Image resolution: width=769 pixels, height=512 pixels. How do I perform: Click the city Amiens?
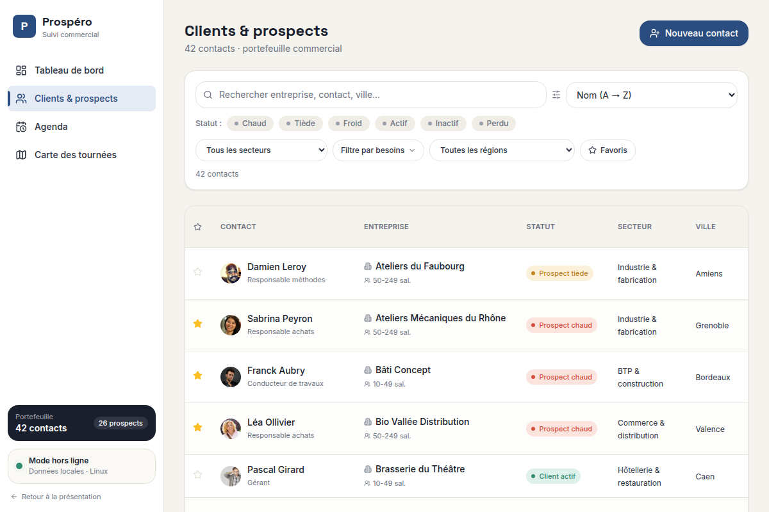pos(709,274)
